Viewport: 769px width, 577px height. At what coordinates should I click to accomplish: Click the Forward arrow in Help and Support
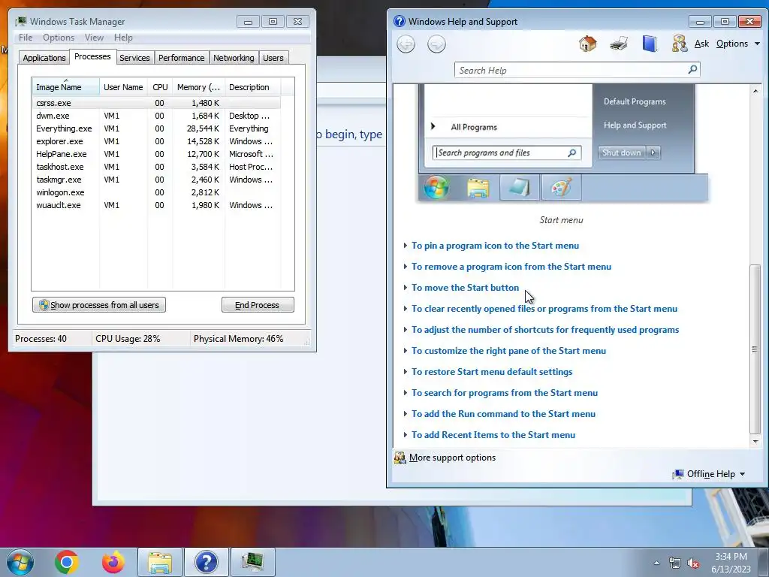click(x=436, y=44)
